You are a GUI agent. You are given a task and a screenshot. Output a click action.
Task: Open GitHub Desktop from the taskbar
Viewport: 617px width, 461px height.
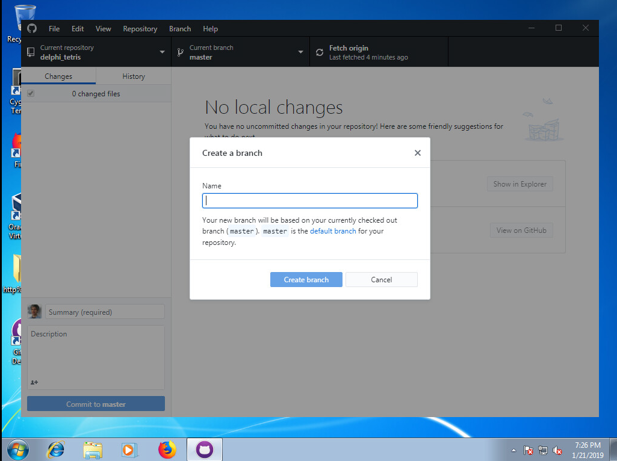pyautogui.click(x=205, y=450)
